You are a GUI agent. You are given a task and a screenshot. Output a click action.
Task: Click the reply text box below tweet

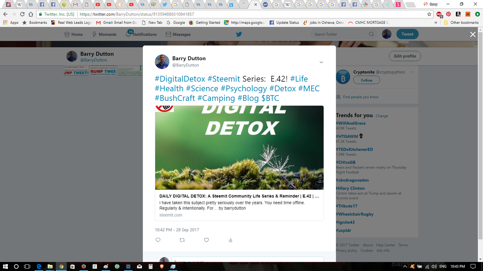coord(248,260)
